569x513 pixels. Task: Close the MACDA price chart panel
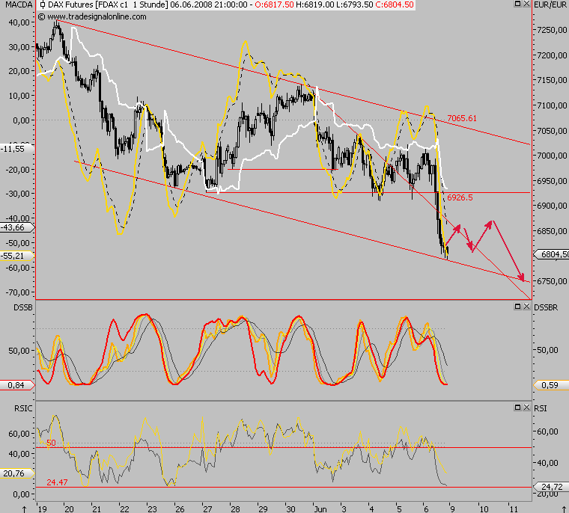point(526,4)
